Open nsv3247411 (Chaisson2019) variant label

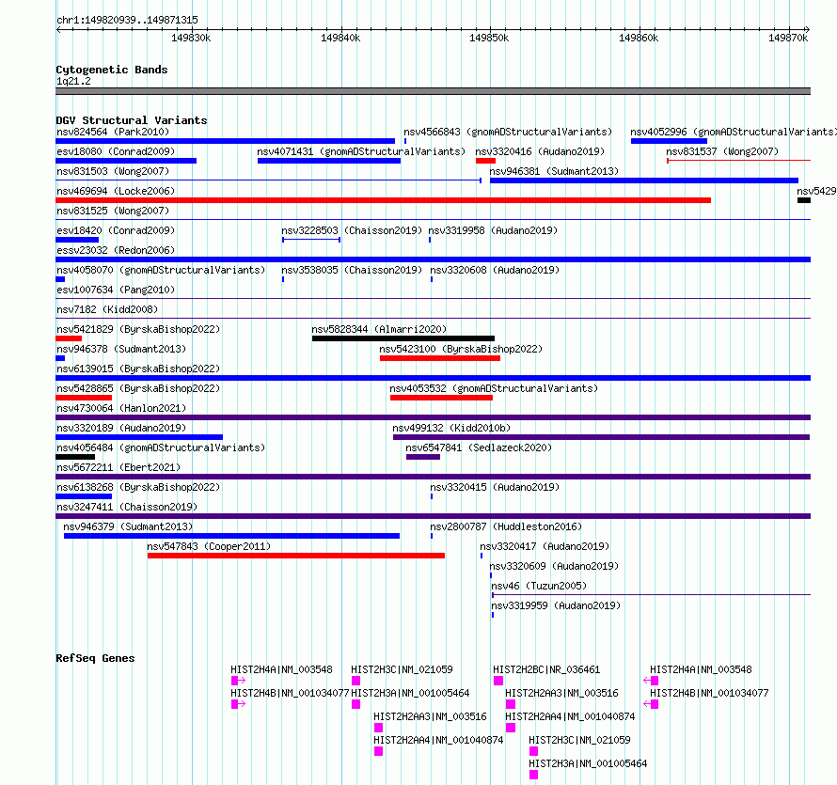127,507
